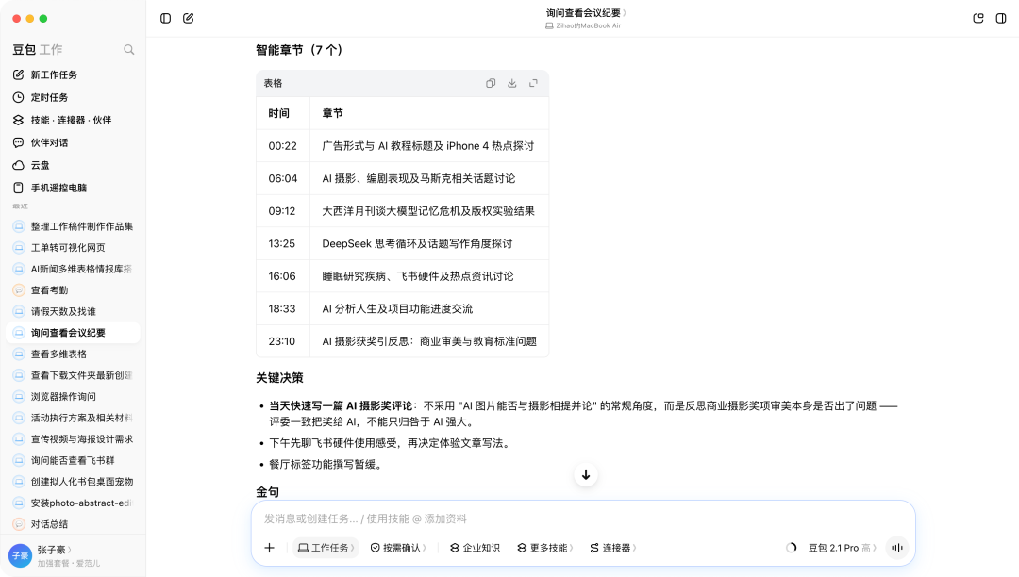Click the voice input waveform icon
The height and width of the screenshot is (577, 1019).
tap(897, 548)
